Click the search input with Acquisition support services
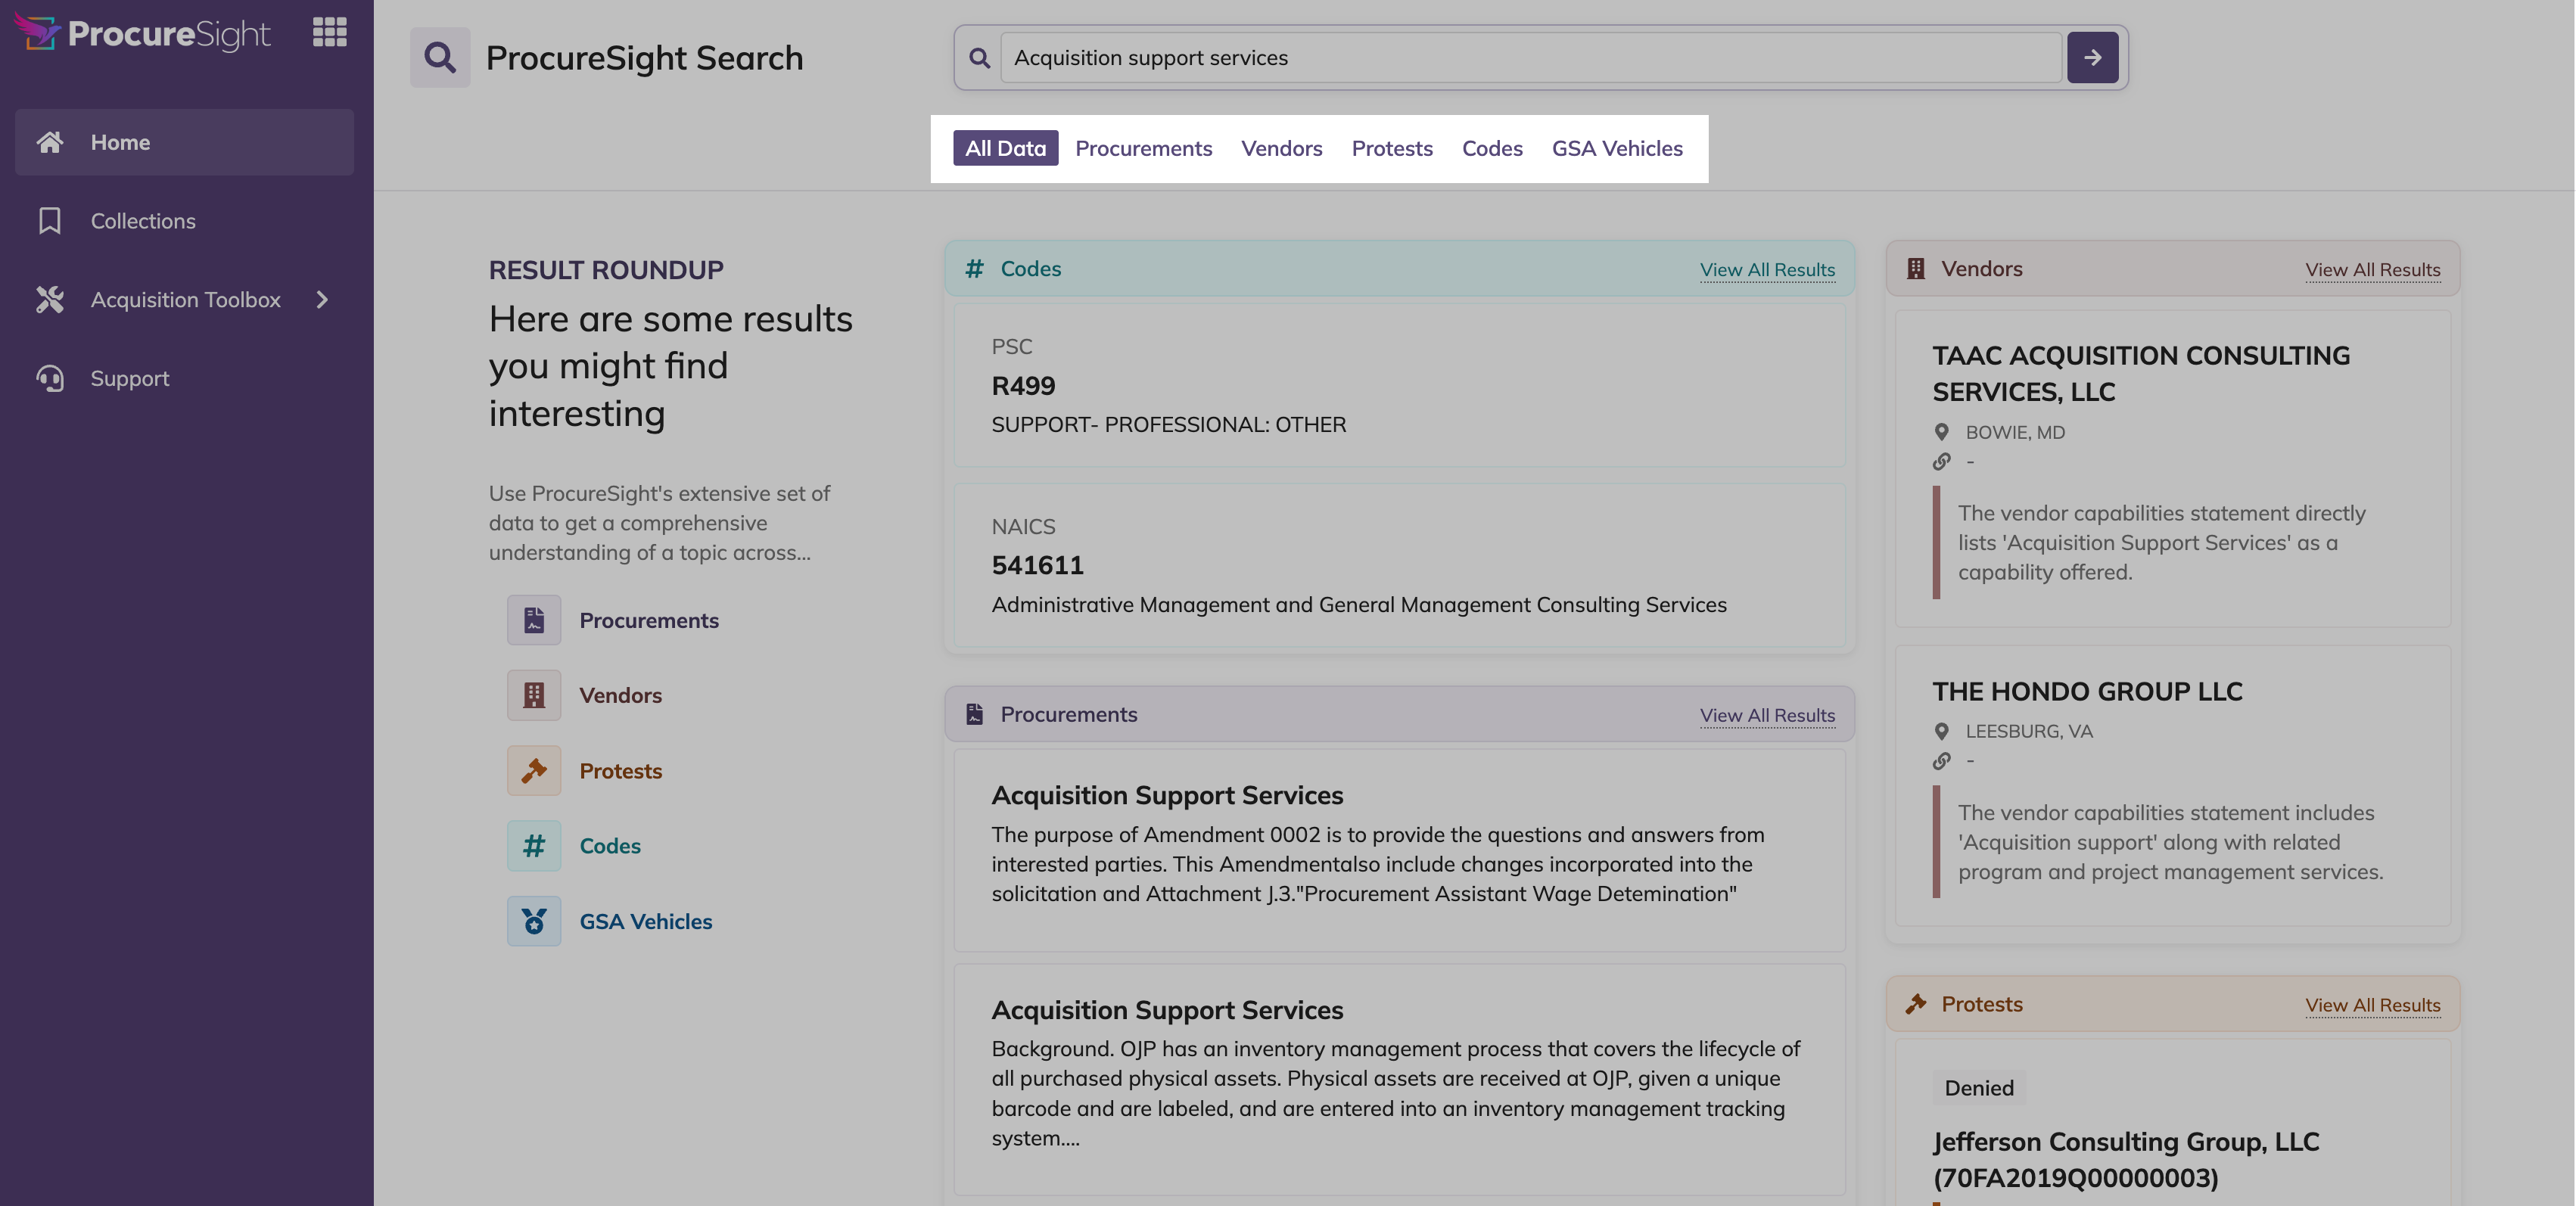Image resolution: width=2576 pixels, height=1206 pixels. [x=1532, y=58]
